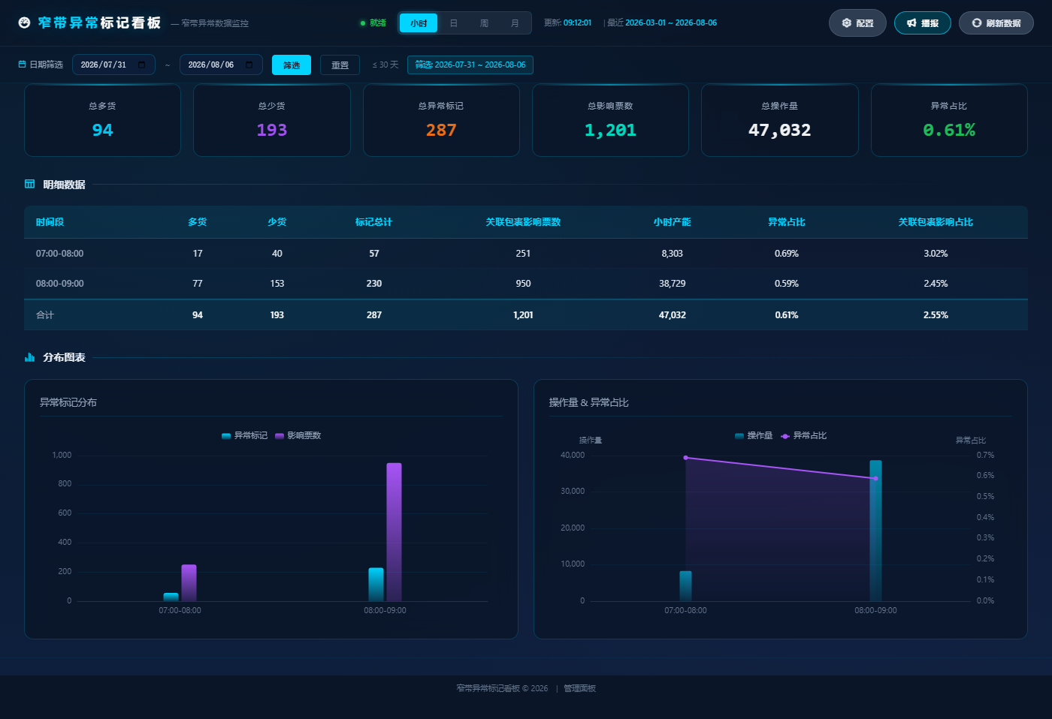Click the 多货 column header
The height and width of the screenshot is (719, 1052).
[x=198, y=222]
